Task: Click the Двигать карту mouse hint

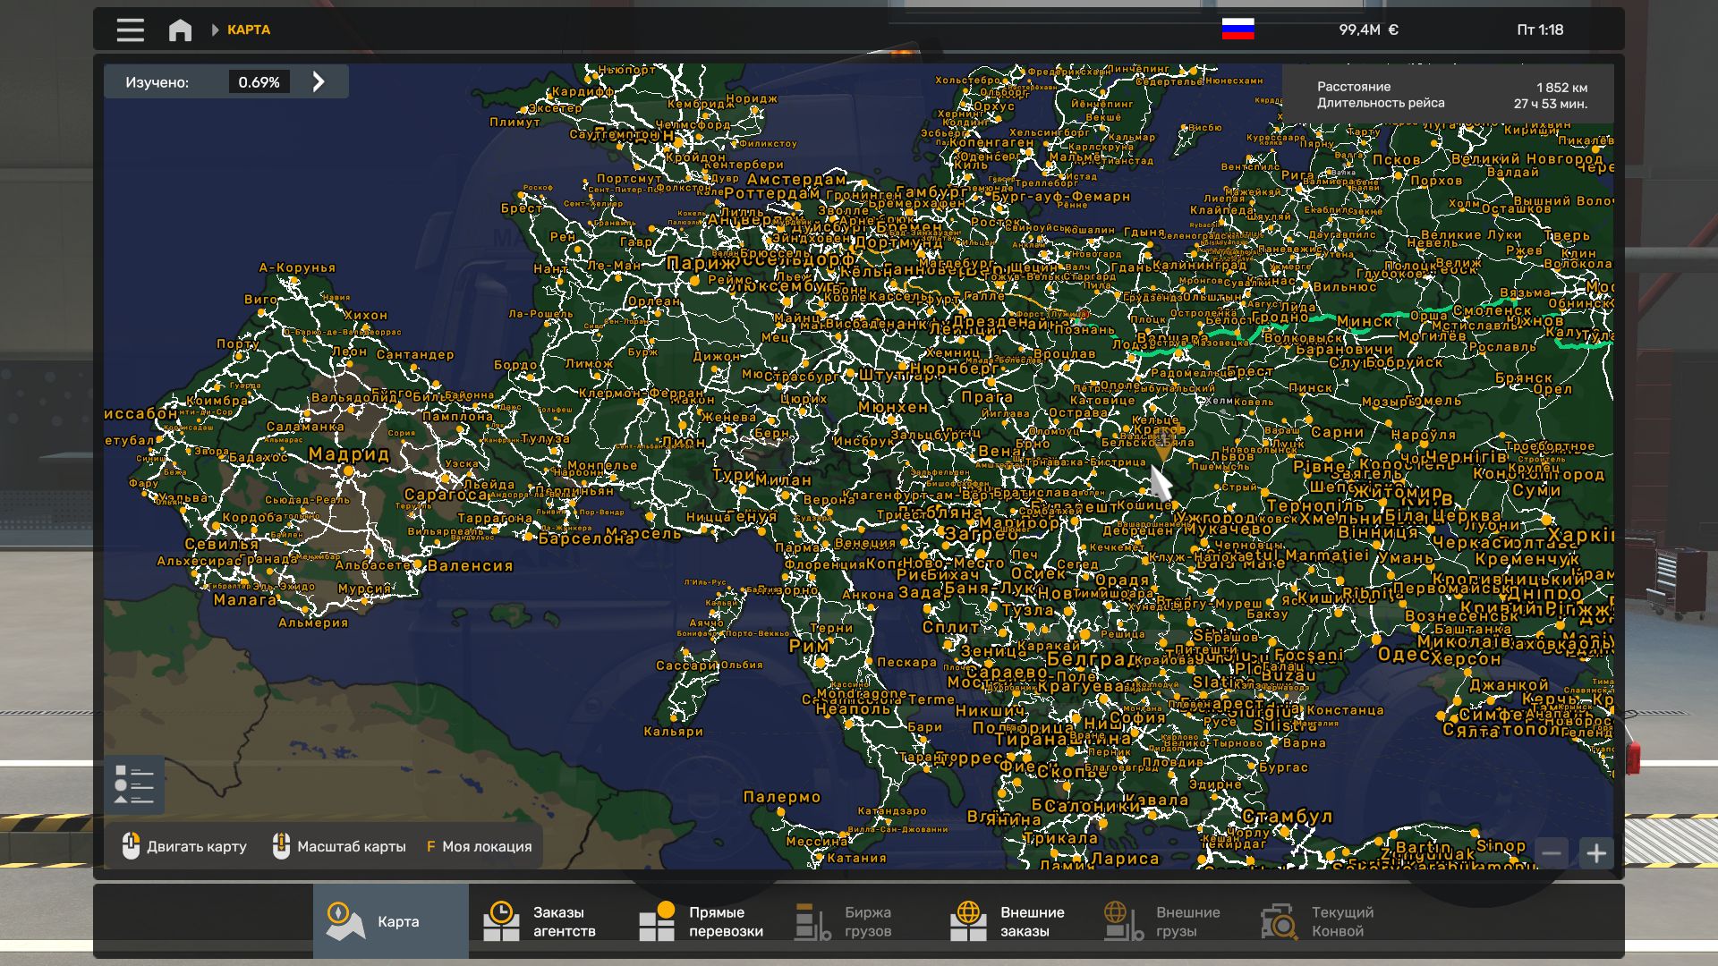Action: pos(184,846)
